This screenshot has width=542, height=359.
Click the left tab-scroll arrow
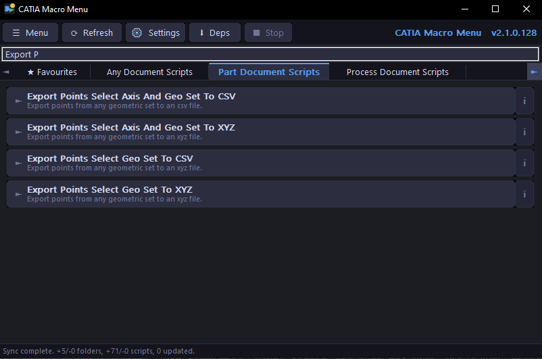click(x=6, y=72)
